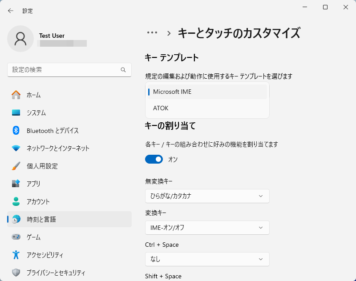Click the back arrow in the title bar
The width and height of the screenshot is (356, 281).
[11, 11]
